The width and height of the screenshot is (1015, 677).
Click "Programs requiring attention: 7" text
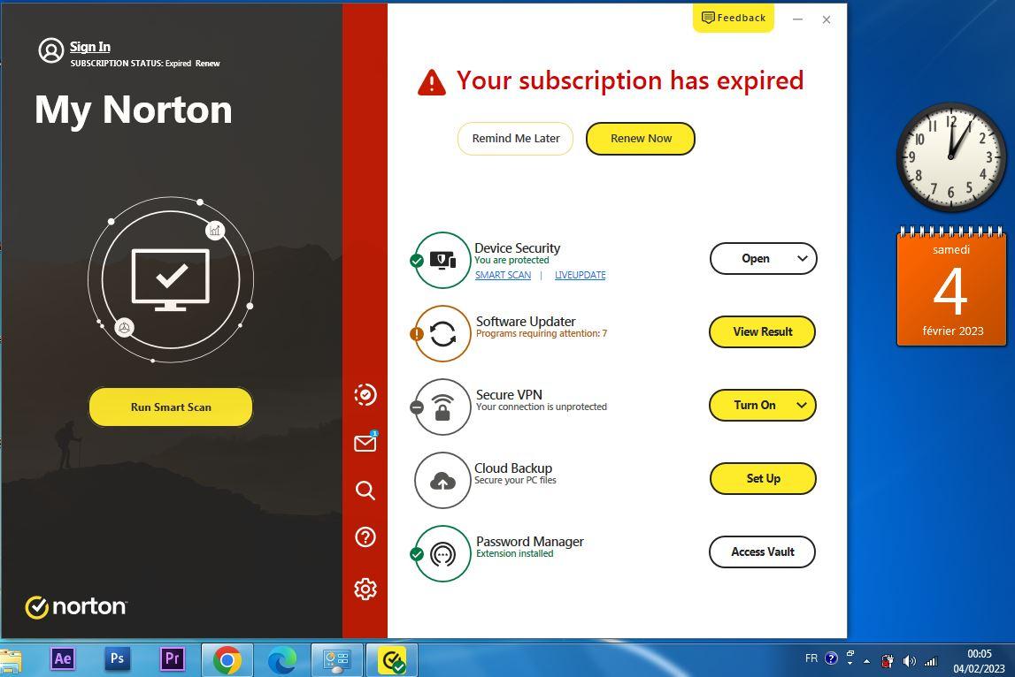pyautogui.click(x=542, y=334)
